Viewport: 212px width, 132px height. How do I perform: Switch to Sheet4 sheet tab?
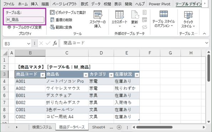[x=98, y=127]
